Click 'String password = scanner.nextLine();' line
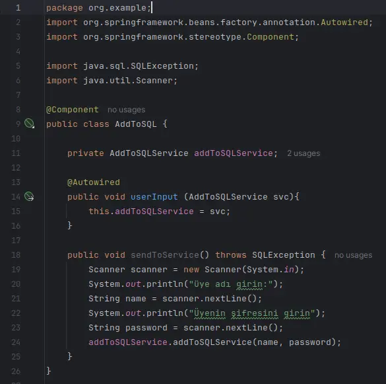This screenshot has width=386, height=384. click(x=185, y=328)
